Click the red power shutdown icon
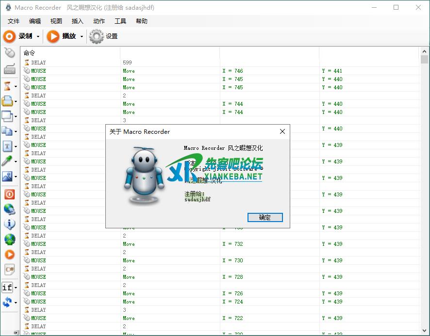 (9, 194)
